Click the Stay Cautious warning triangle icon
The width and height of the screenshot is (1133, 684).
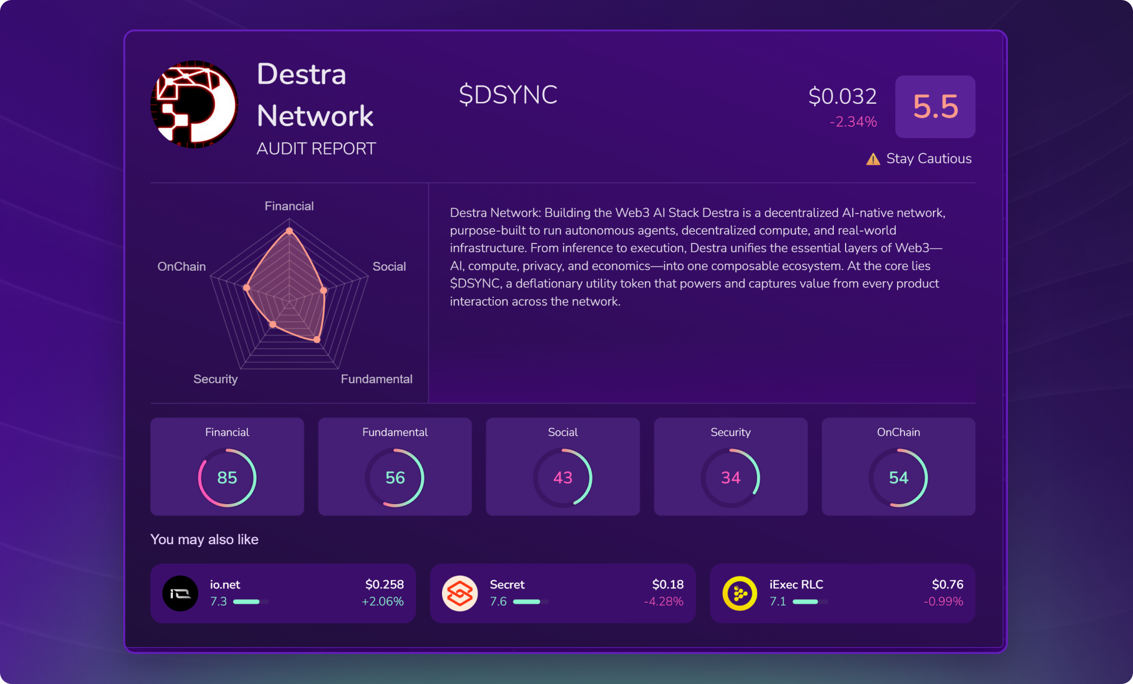coord(873,159)
